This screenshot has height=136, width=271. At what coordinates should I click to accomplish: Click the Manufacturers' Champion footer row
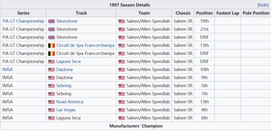[136, 126]
